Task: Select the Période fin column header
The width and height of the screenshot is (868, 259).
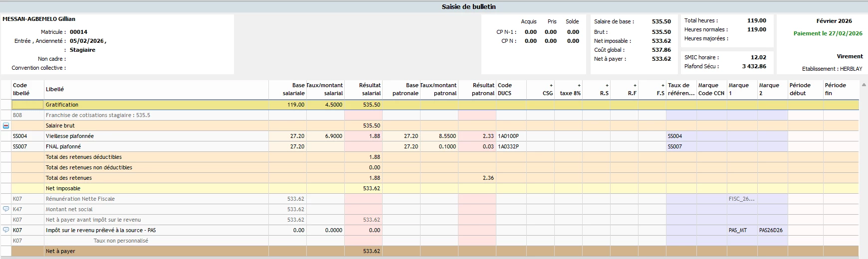Action: 841,90
